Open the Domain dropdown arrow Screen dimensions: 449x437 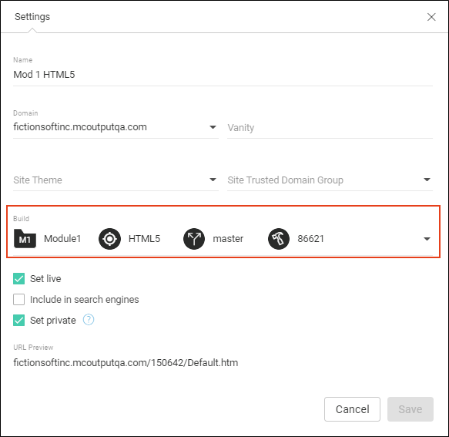[213, 127]
